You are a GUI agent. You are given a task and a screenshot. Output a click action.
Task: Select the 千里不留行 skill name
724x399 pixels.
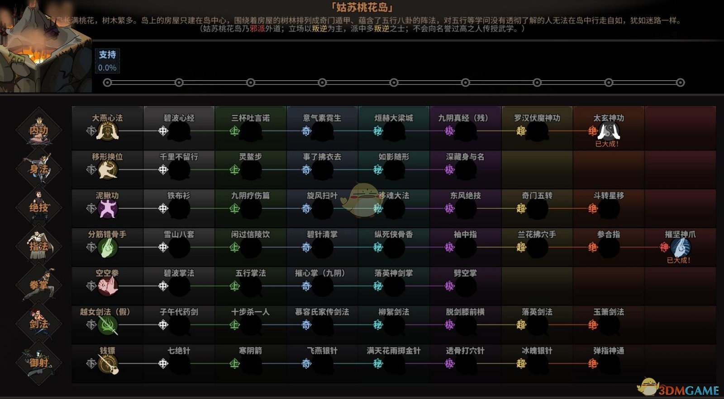tap(179, 157)
